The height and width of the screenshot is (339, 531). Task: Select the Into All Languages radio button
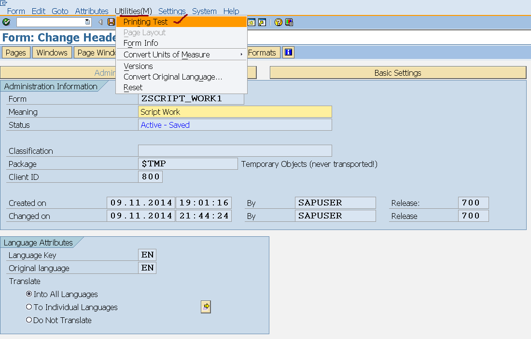(29, 294)
